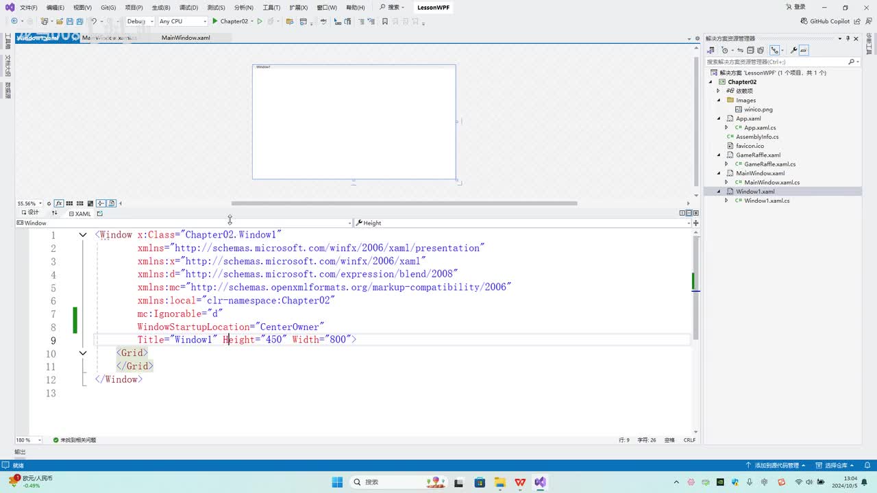Switch to horizontal split layout icon
Screen dimensions: 877x493
pos(689,213)
